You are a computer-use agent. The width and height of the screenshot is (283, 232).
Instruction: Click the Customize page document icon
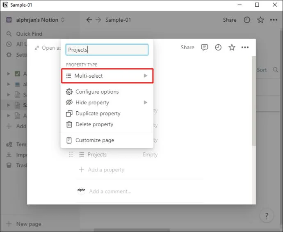[x=69, y=140]
